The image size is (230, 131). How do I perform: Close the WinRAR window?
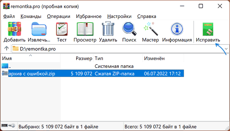(220, 6)
